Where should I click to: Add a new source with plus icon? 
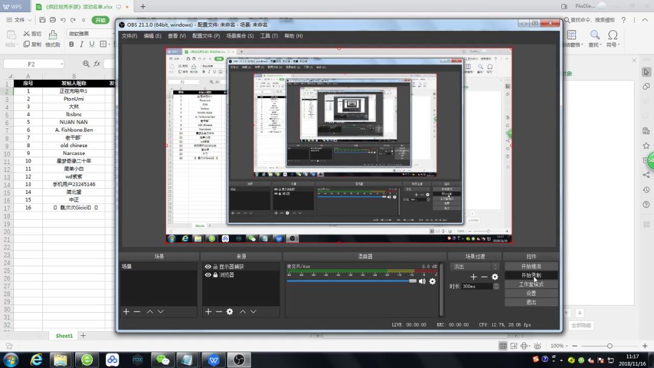point(208,312)
